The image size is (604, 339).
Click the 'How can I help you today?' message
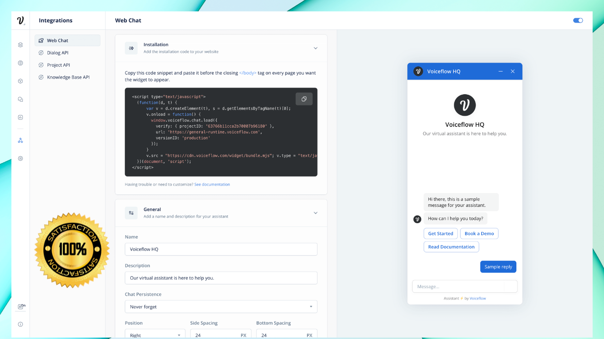(456, 218)
